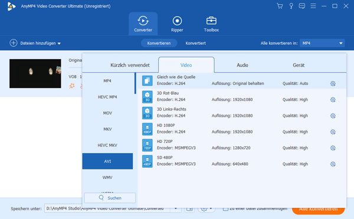Click the Speichern unter path field
The image size is (354, 219).
[107, 208]
